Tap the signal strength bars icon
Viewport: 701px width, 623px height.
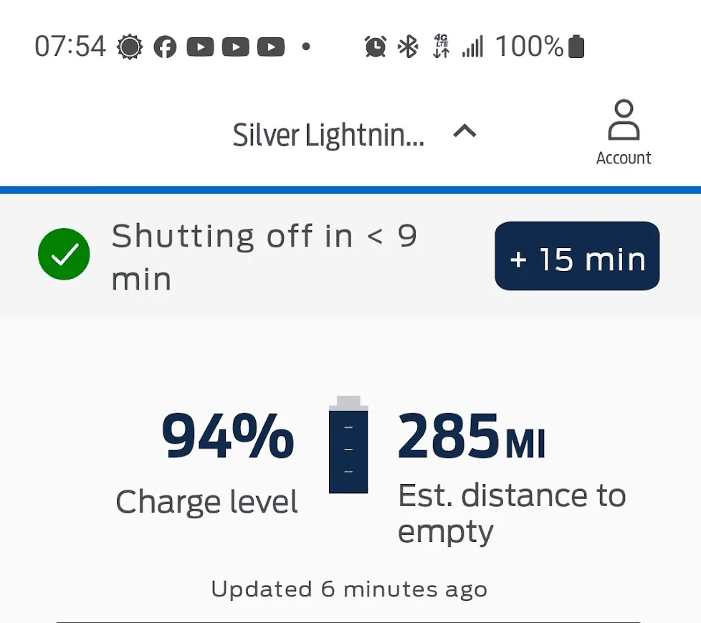click(x=472, y=47)
